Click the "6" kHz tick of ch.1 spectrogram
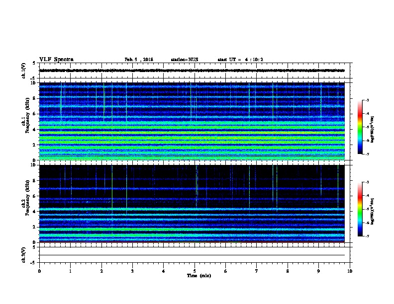Viewport: 394px width, 304px height. click(x=35, y=114)
